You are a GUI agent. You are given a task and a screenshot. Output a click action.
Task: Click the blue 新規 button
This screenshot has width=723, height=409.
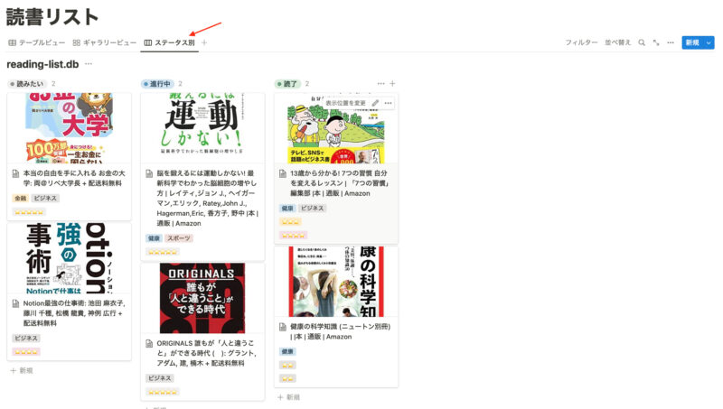pos(692,42)
